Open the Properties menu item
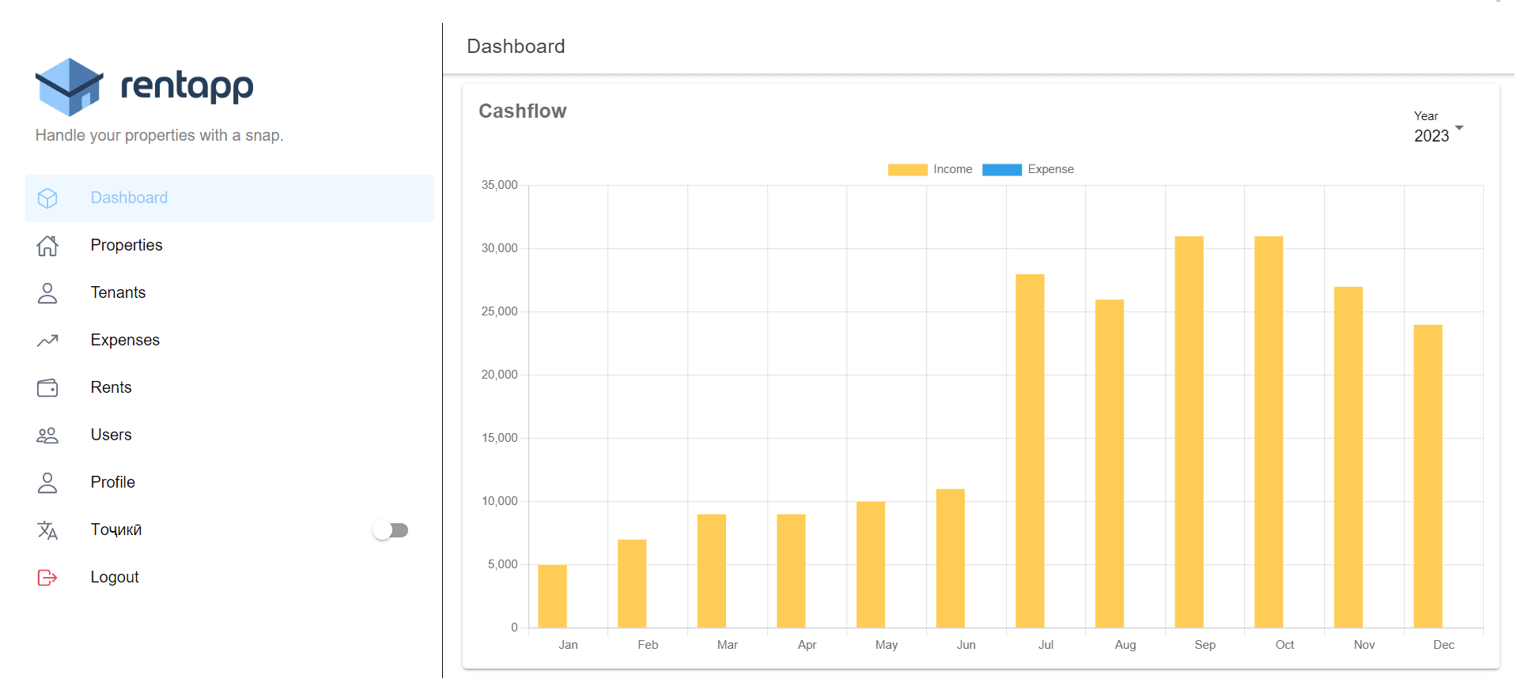 pyautogui.click(x=127, y=245)
